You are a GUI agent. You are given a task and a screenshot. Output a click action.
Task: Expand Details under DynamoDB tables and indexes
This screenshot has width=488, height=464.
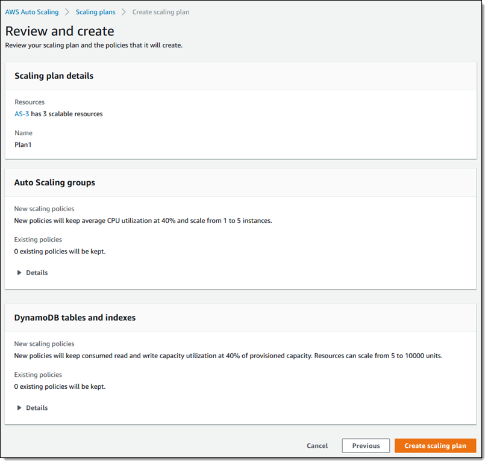33,408
